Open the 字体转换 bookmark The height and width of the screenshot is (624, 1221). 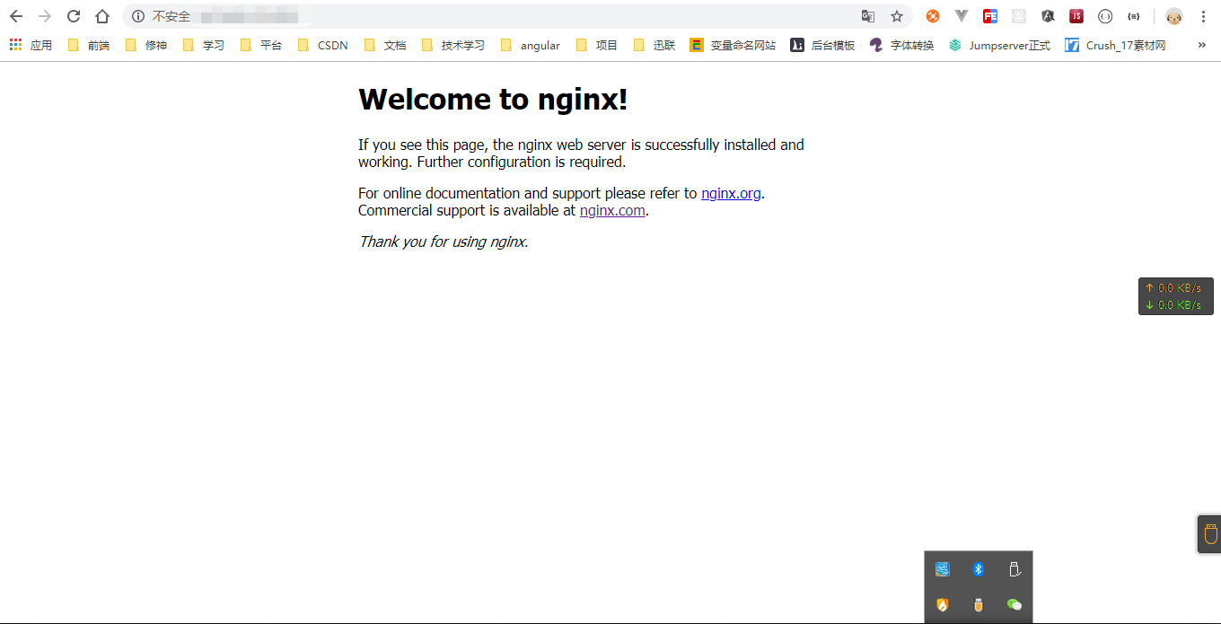901,45
